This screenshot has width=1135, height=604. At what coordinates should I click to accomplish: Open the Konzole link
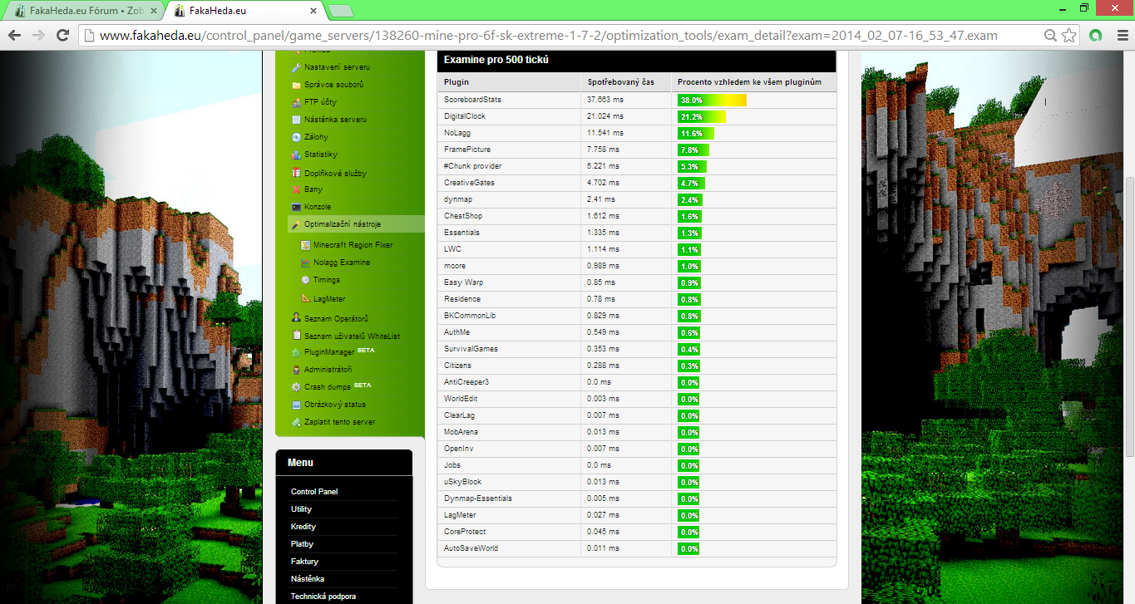(318, 207)
